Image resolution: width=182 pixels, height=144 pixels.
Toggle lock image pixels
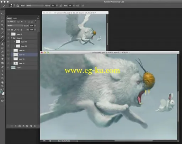(15, 30)
